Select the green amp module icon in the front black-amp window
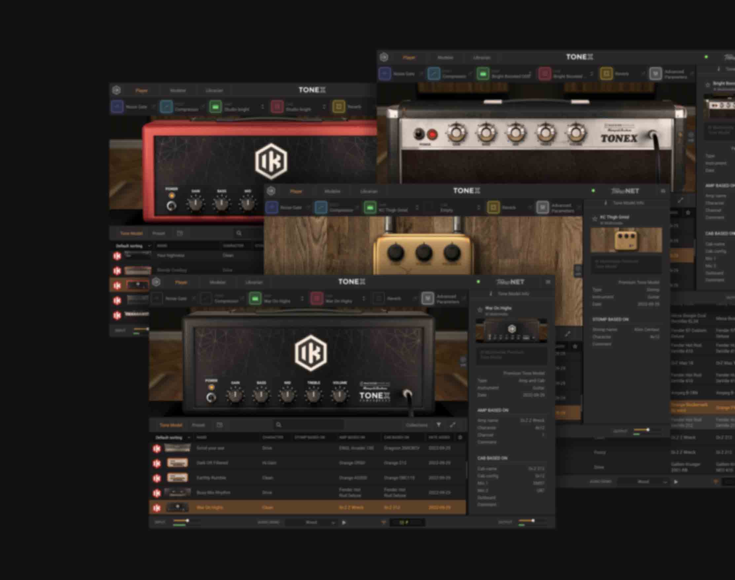 (255, 299)
